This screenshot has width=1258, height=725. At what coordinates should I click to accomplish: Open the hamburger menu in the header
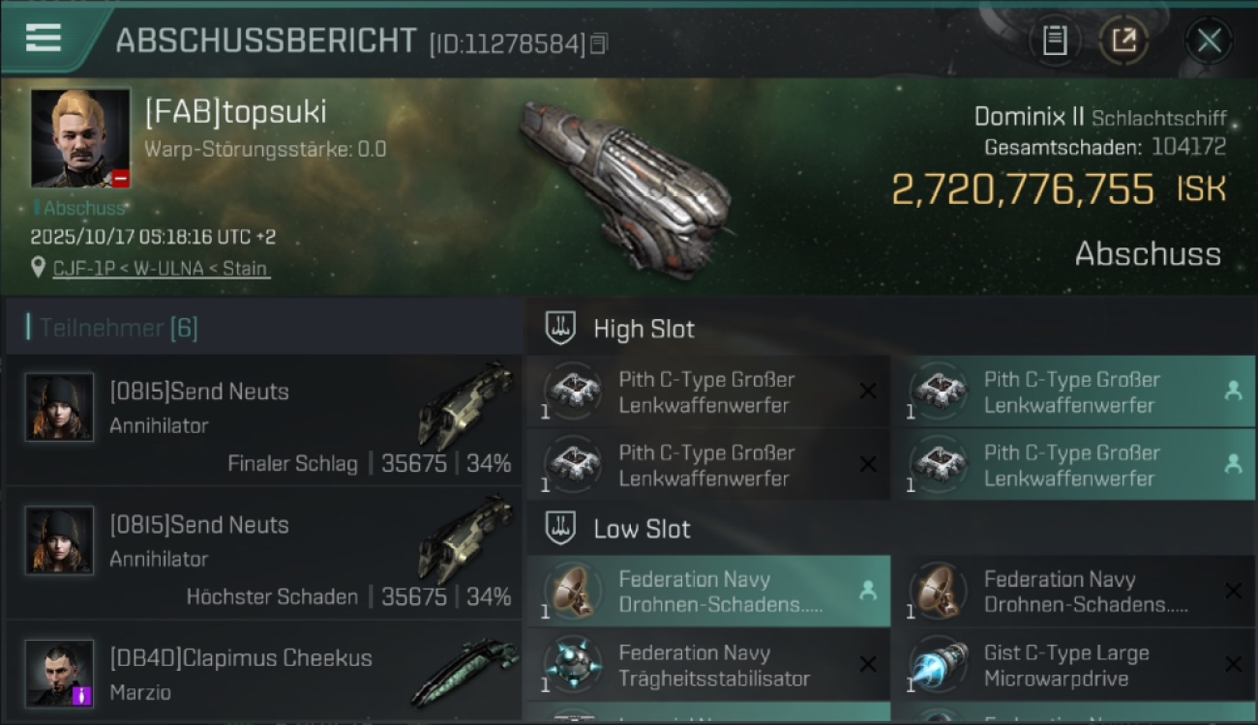(x=44, y=39)
